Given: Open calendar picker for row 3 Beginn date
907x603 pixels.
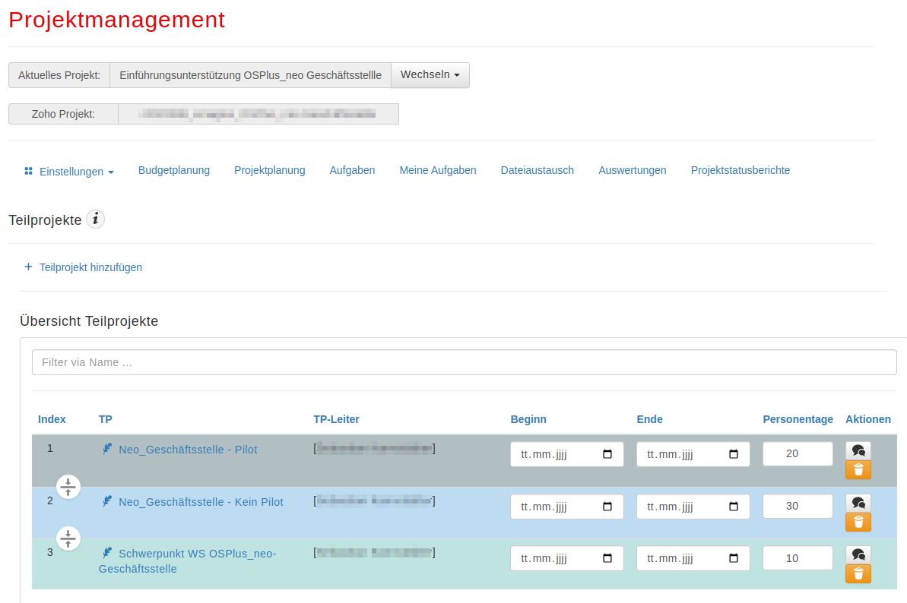Looking at the screenshot, I should pyautogui.click(x=607, y=558).
